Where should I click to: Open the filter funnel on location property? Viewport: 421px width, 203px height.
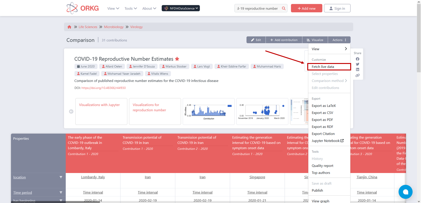click(61, 177)
